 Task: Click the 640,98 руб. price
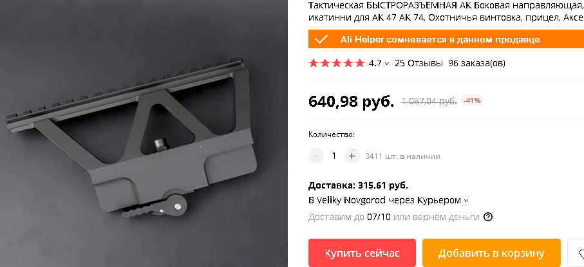tap(351, 101)
